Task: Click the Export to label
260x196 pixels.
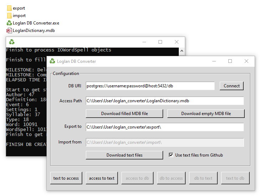Action: tap(73, 126)
